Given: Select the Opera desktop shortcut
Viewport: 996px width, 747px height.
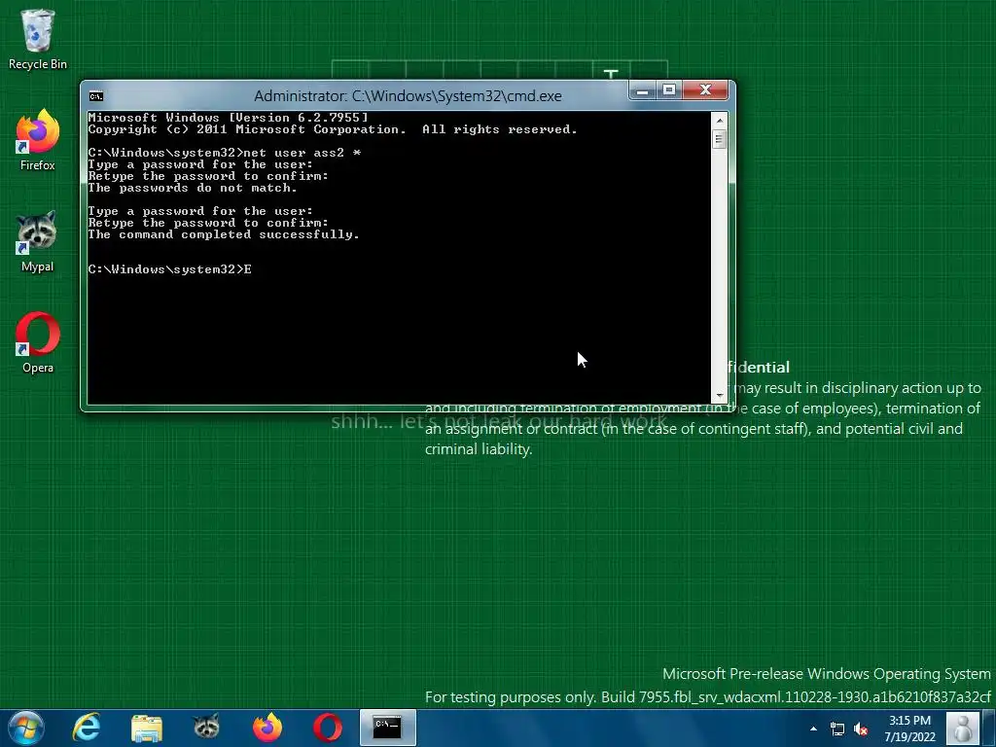Looking at the screenshot, I should click(x=38, y=343).
